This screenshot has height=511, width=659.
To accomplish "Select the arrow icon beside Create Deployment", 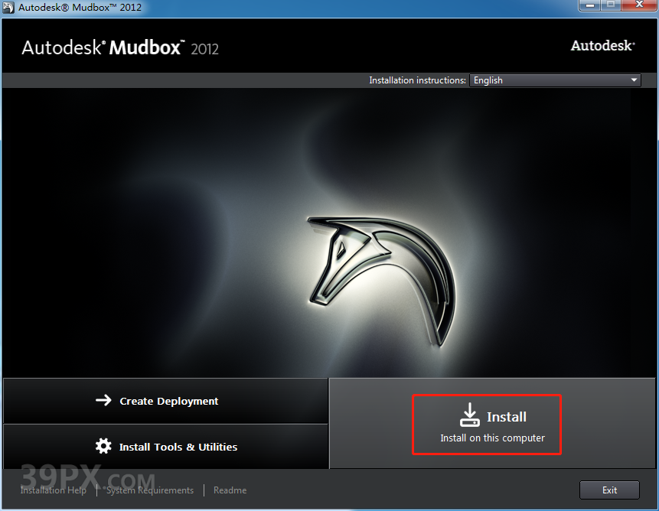I will coord(104,401).
